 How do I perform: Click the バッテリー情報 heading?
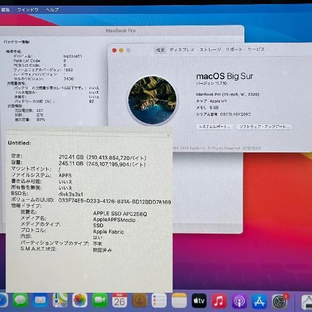[17, 42]
